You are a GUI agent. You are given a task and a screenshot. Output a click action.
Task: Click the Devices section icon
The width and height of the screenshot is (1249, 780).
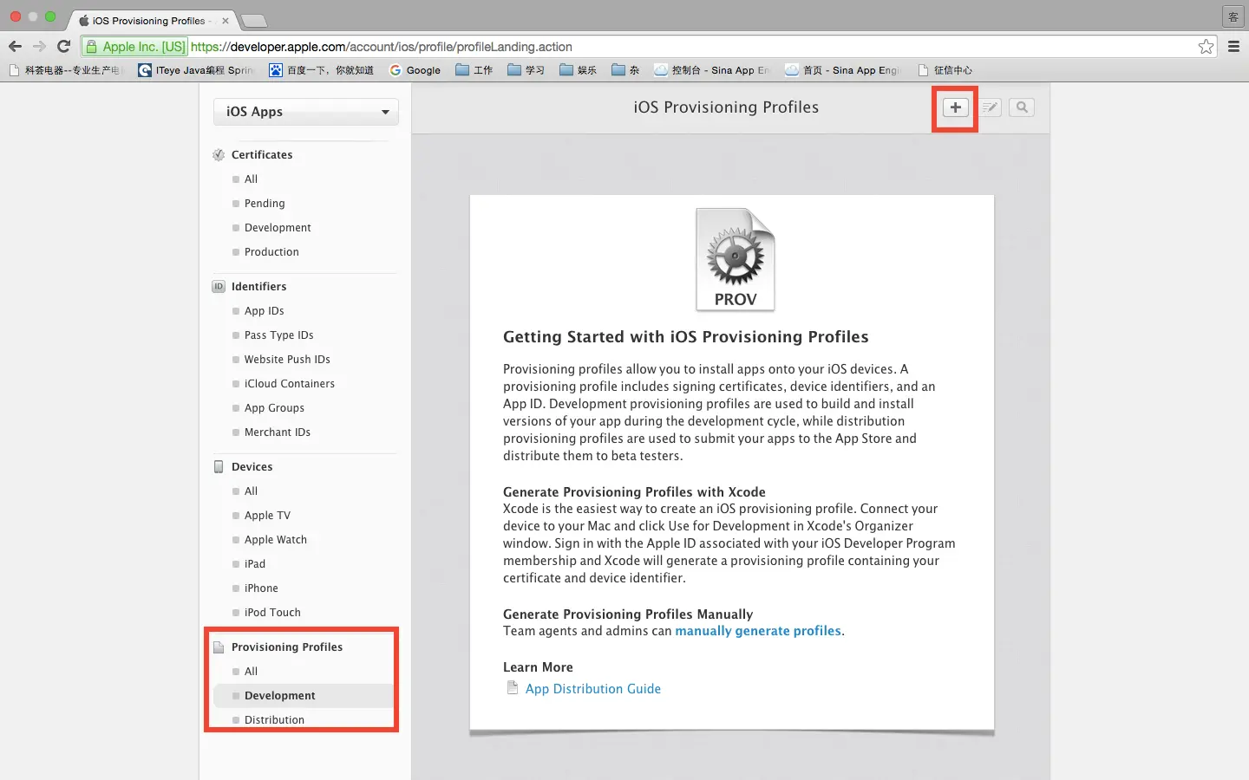pos(219,467)
